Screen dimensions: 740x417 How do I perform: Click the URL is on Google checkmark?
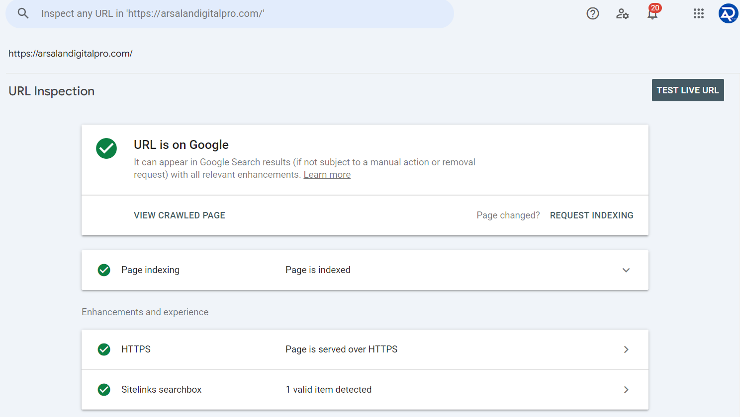click(x=106, y=148)
